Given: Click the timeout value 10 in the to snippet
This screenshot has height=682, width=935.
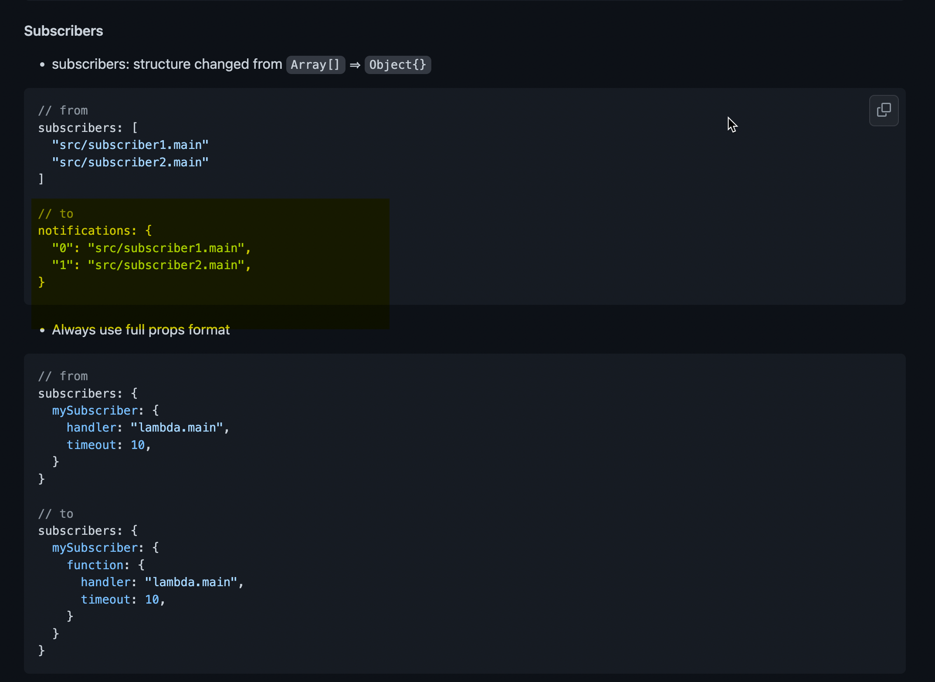Looking at the screenshot, I should click(153, 599).
